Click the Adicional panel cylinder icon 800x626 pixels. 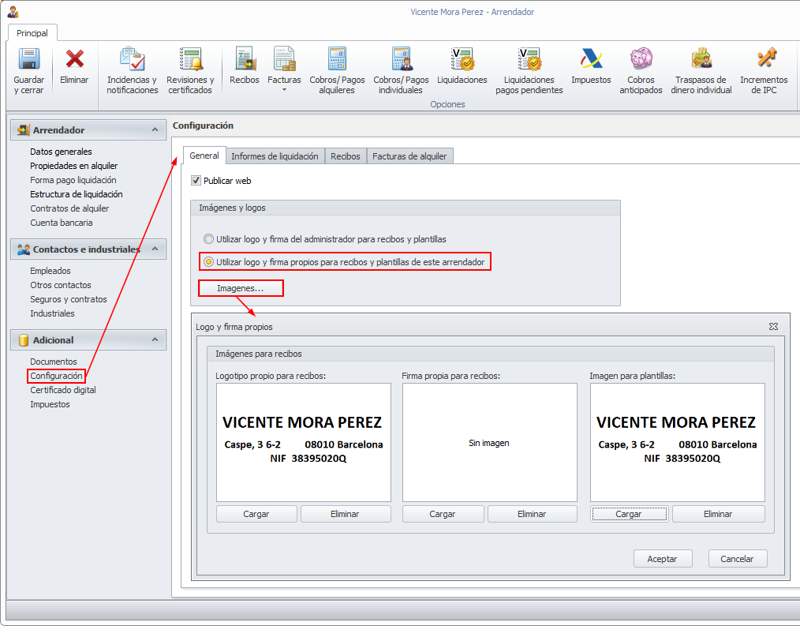pos(24,340)
